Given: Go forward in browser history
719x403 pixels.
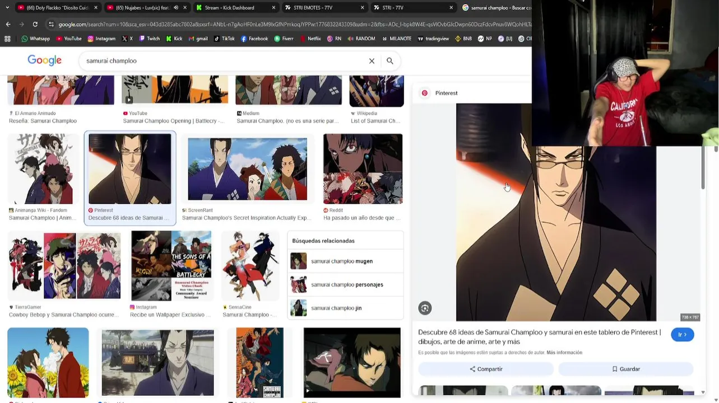Looking at the screenshot, I should coord(21,24).
